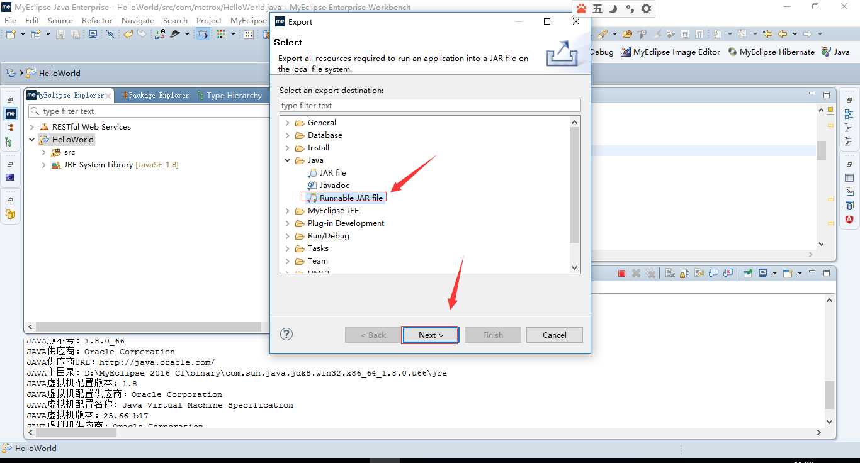The image size is (860, 463).
Task: Open the Open Console dropdown arrow
Action: [800, 273]
